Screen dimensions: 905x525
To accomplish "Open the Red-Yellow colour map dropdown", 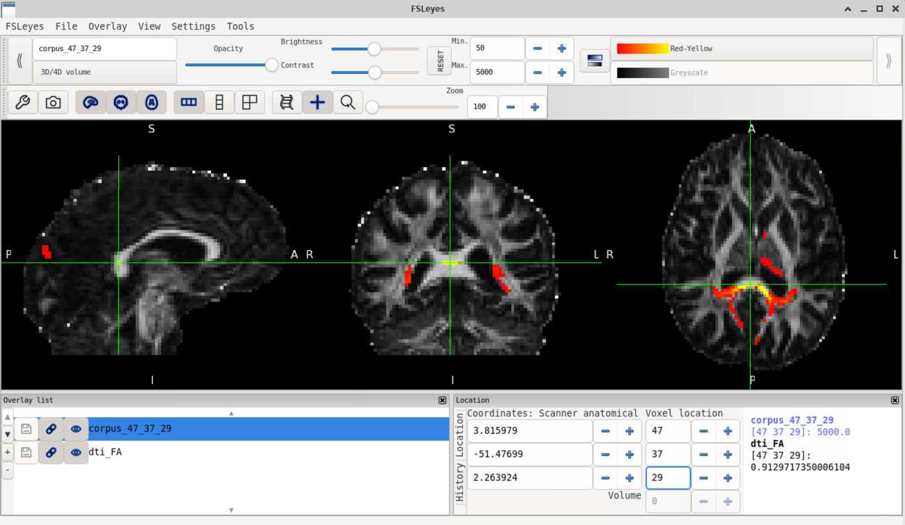I will (742, 49).
